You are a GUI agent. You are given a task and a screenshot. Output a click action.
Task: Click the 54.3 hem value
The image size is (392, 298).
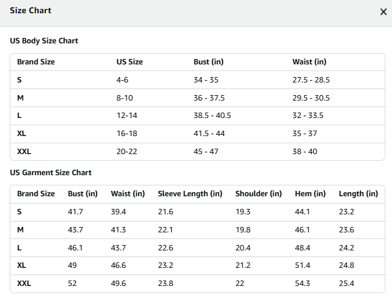tap(302, 284)
